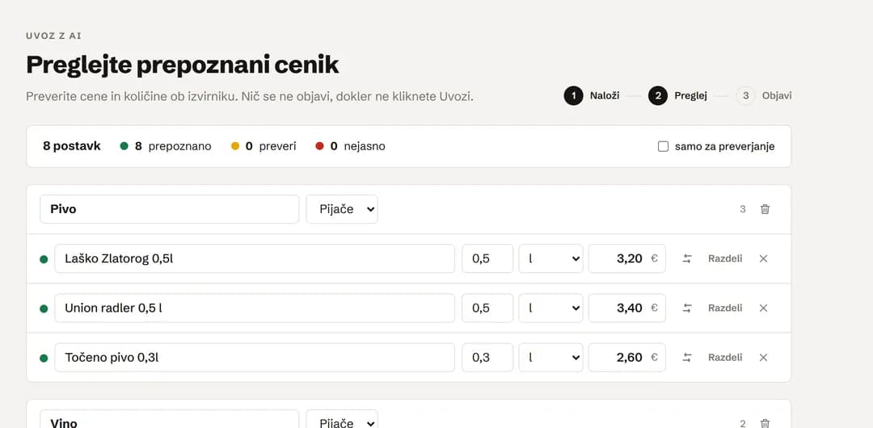Go to step 2 Preglej
This screenshot has width=873, height=428.
point(677,96)
